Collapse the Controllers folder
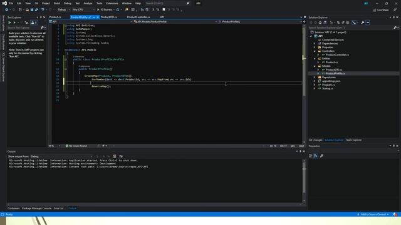This screenshot has width=401, height=225. click(x=315, y=51)
